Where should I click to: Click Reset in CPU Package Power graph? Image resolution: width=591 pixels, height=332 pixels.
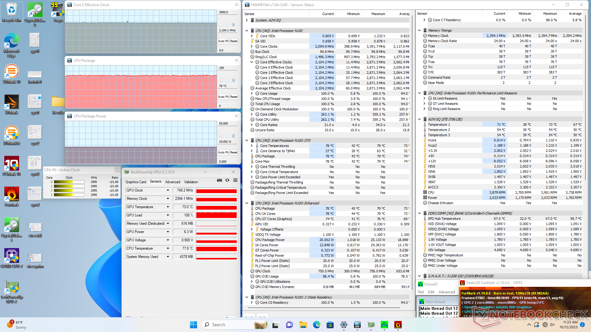(234, 152)
